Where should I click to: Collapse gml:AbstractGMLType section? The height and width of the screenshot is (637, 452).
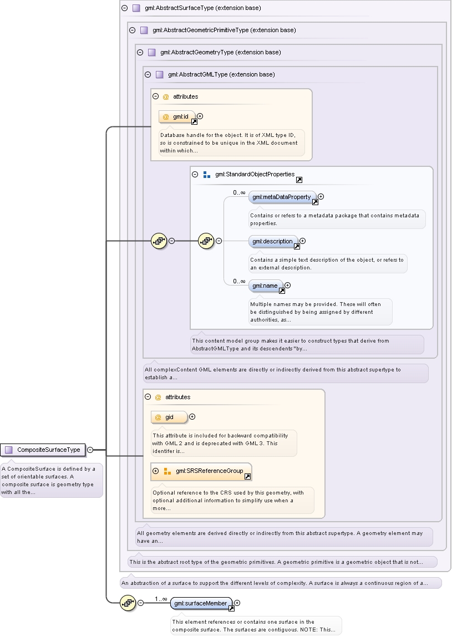pos(148,74)
